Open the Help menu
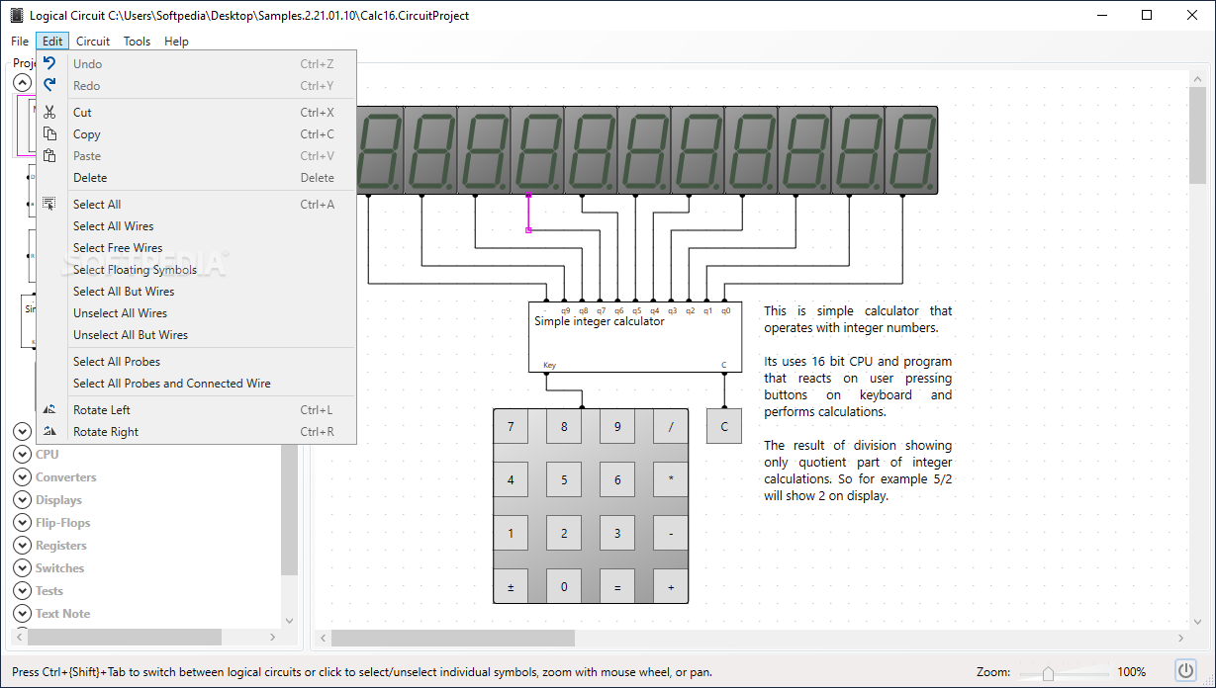This screenshot has height=688, width=1216. [176, 42]
